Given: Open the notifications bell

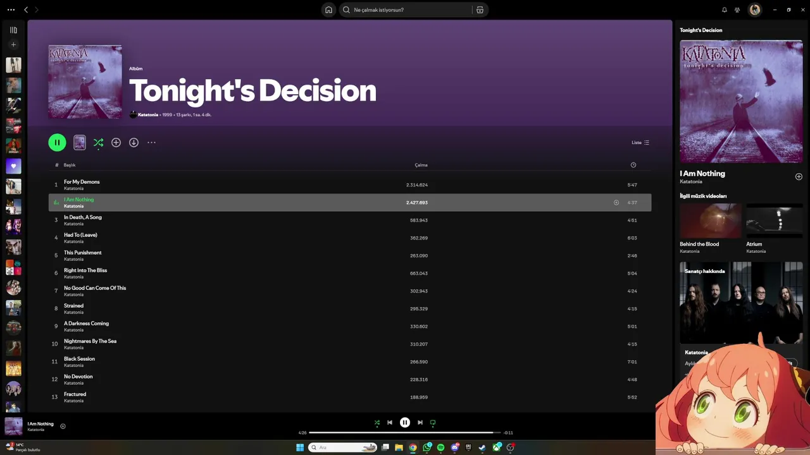Looking at the screenshot, I should pos(725,9).
